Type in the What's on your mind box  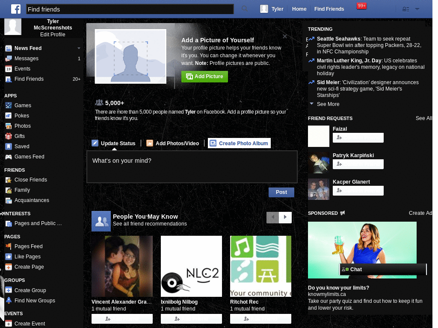click(192, 167)
